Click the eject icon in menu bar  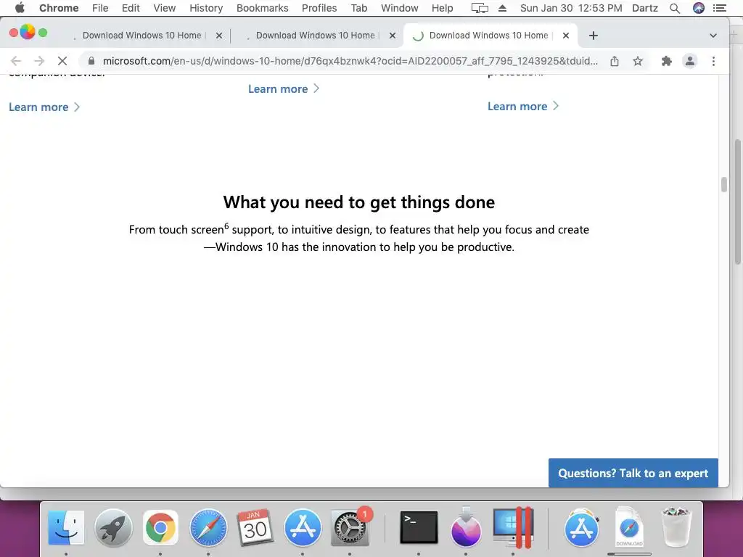coord(502,8)
